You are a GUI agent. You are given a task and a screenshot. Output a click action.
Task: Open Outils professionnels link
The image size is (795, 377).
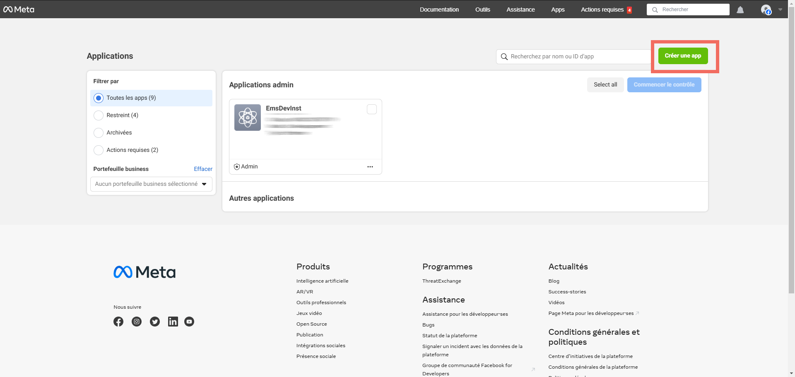[321, 303]
